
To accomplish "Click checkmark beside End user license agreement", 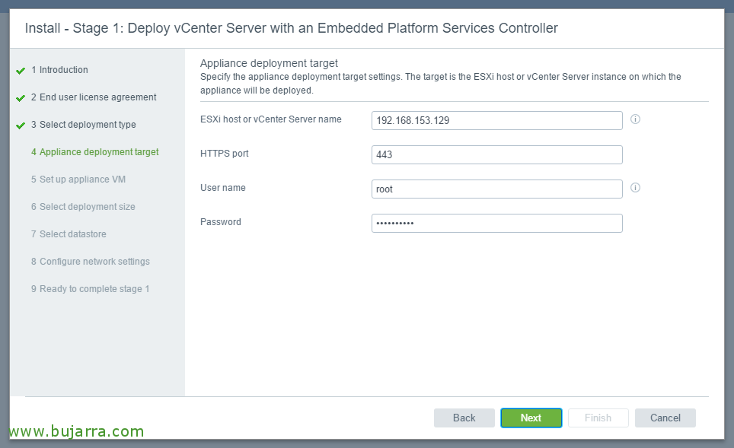I will [21, 97].
